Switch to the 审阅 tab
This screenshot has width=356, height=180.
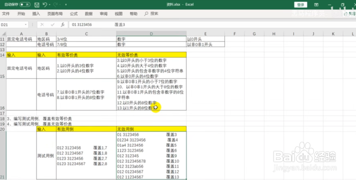(x=104, y=14)
